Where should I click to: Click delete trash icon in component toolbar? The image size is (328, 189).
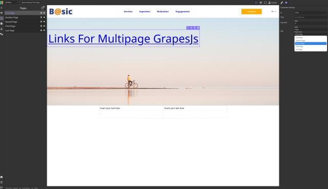pyautogui.click(x=198, y=28)
